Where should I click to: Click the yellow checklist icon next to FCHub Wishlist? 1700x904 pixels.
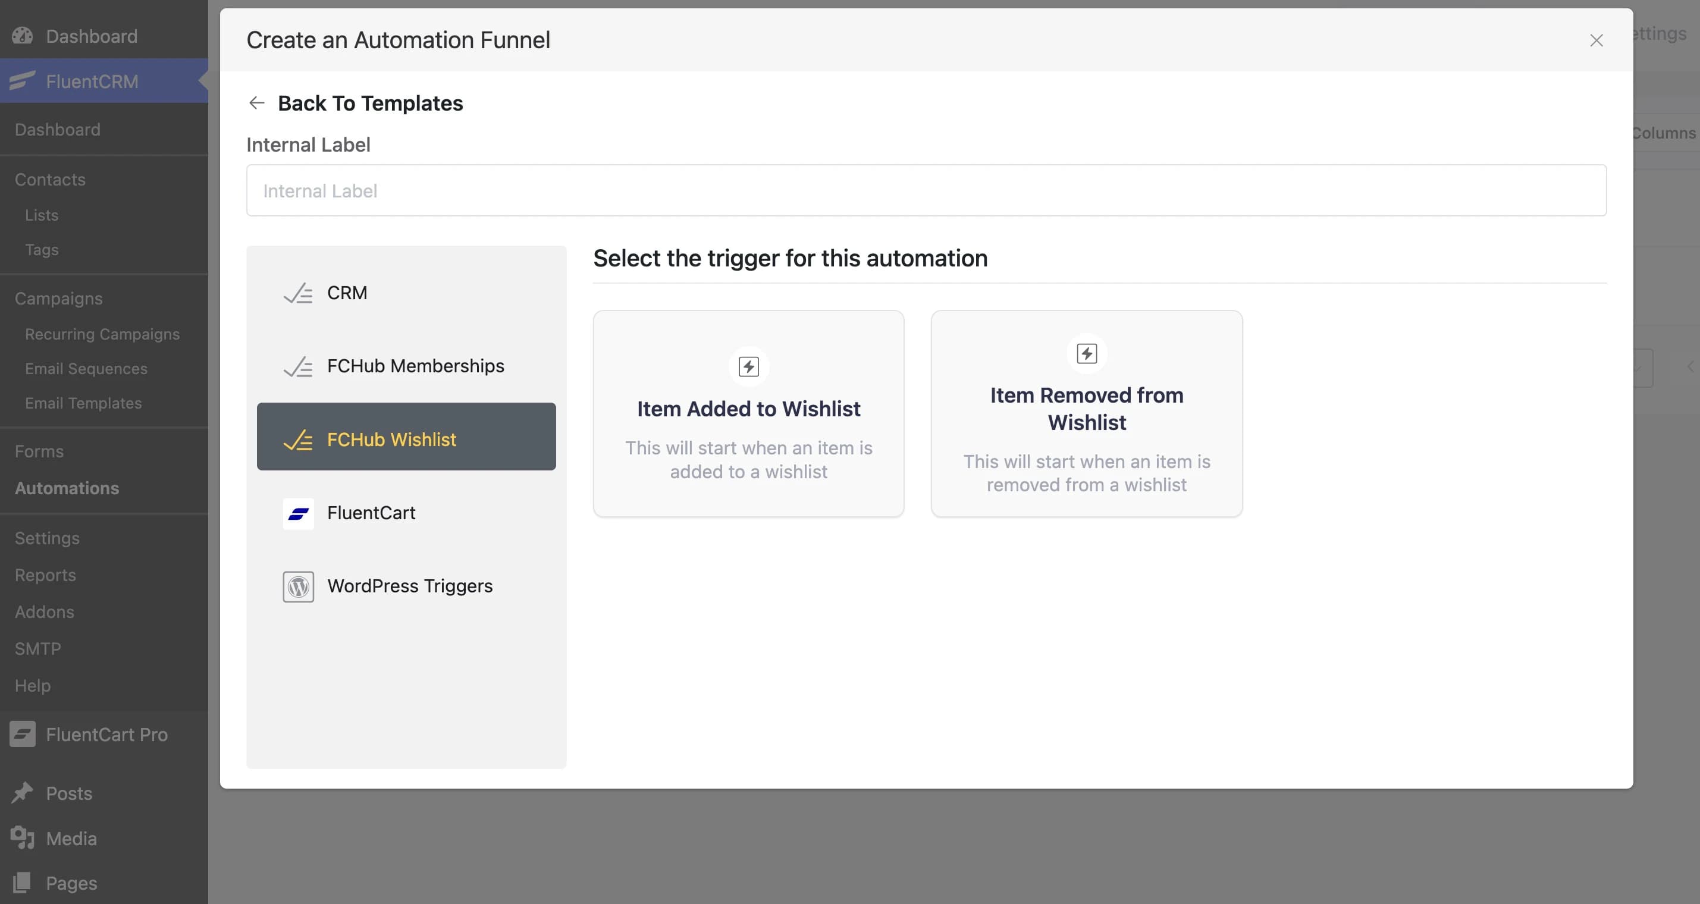tap(299, 439)
